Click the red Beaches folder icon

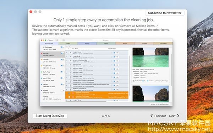point(42,54)
